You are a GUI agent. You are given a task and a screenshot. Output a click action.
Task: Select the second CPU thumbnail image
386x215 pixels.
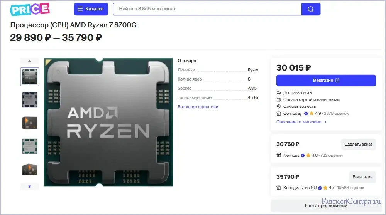pos(30,100)
